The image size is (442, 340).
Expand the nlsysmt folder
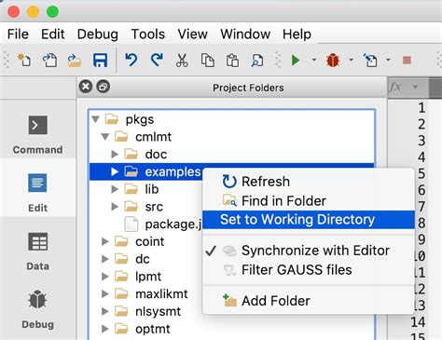pyautogui.click(x=105, y=311)
